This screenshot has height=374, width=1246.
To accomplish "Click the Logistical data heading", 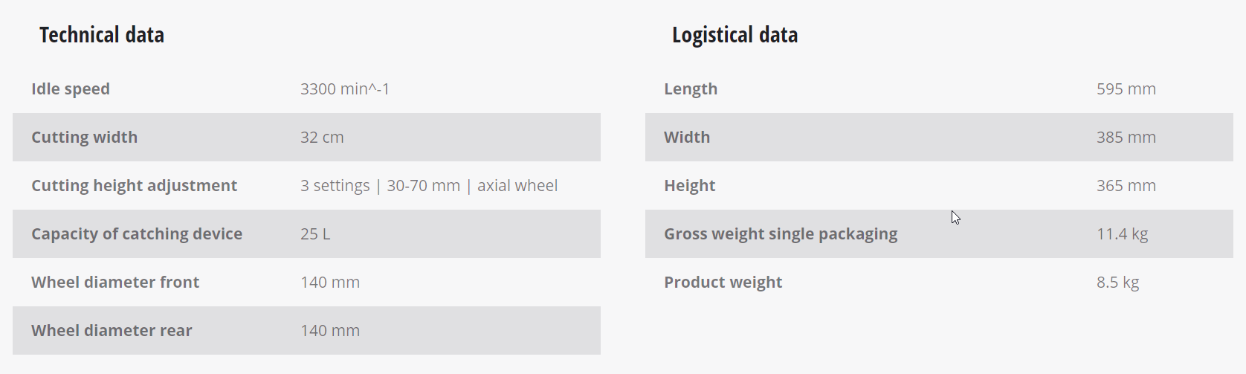I will (x=735, y=35).
